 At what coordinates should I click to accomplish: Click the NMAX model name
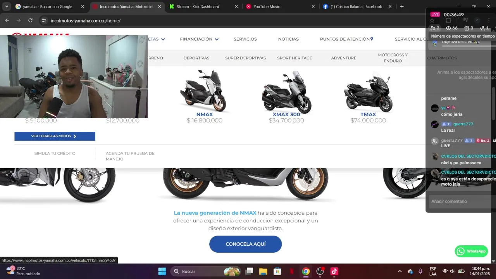pyautogui.click(x=205, y=114)
